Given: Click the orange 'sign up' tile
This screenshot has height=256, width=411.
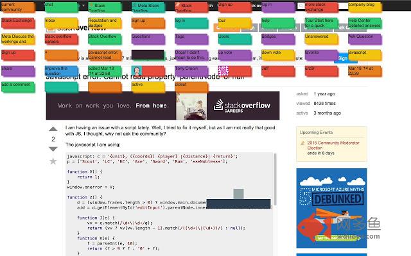Looking at the screenshot, I should point(148,23).
